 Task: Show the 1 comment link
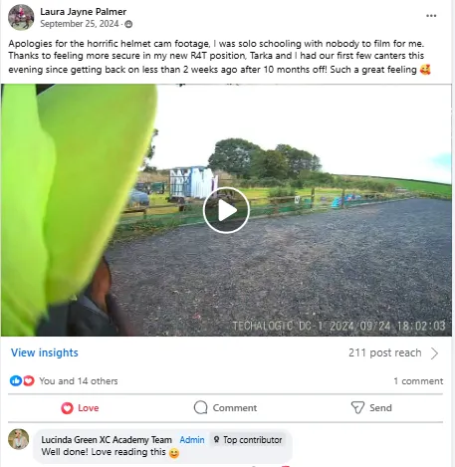[x=418, y=381]
